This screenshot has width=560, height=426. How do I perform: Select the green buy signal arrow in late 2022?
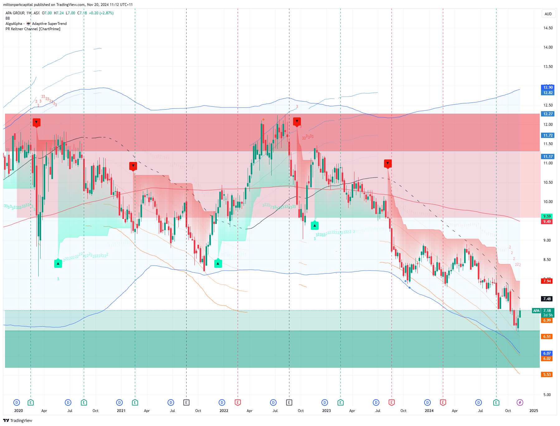coord(315,225)
